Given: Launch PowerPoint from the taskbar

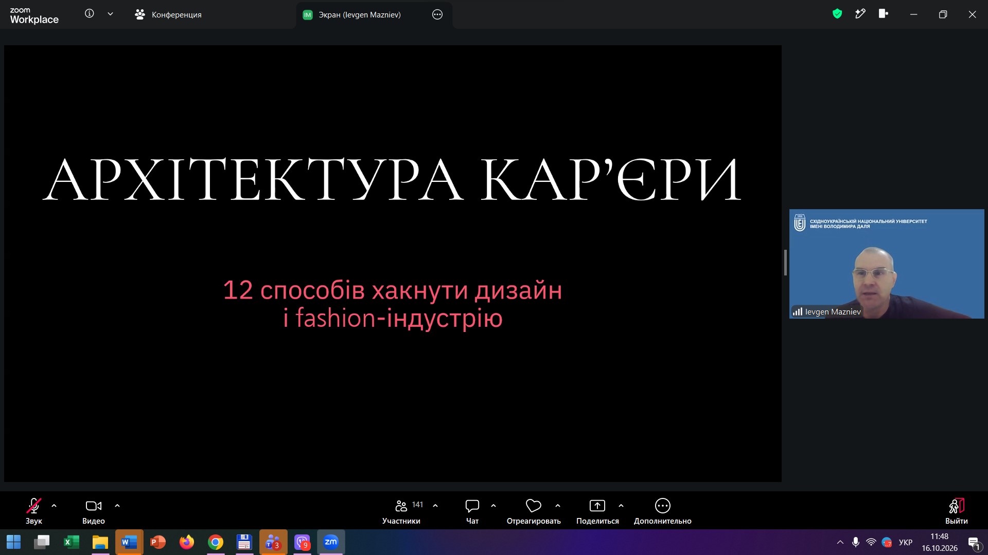Looking at the screenshot, I should click(x=158, y=542).
